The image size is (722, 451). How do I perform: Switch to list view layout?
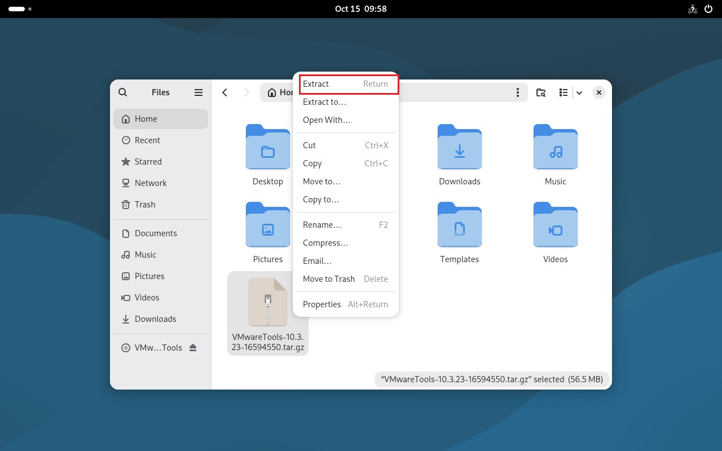click(x=563, y=92)
